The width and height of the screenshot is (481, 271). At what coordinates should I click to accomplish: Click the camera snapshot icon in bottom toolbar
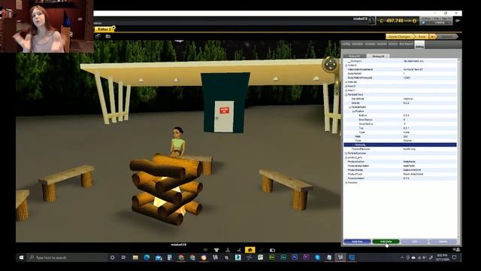272,250
